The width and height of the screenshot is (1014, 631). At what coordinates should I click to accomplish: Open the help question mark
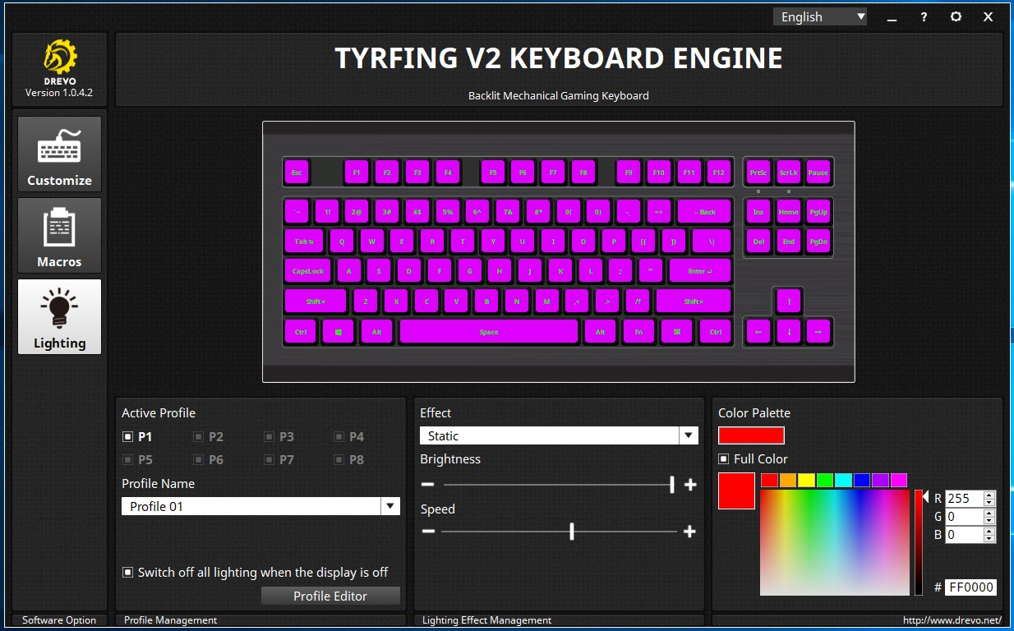[924, 16]
